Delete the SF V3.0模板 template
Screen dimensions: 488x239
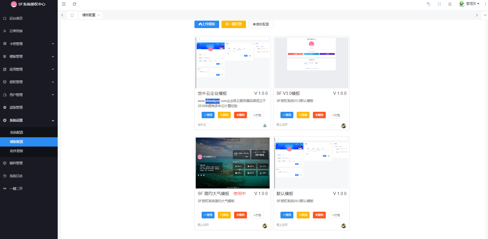coord(319,115)
